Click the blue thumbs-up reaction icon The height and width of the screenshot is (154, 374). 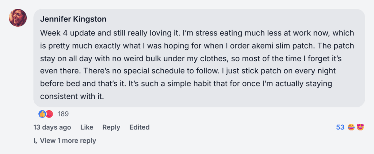42,114
